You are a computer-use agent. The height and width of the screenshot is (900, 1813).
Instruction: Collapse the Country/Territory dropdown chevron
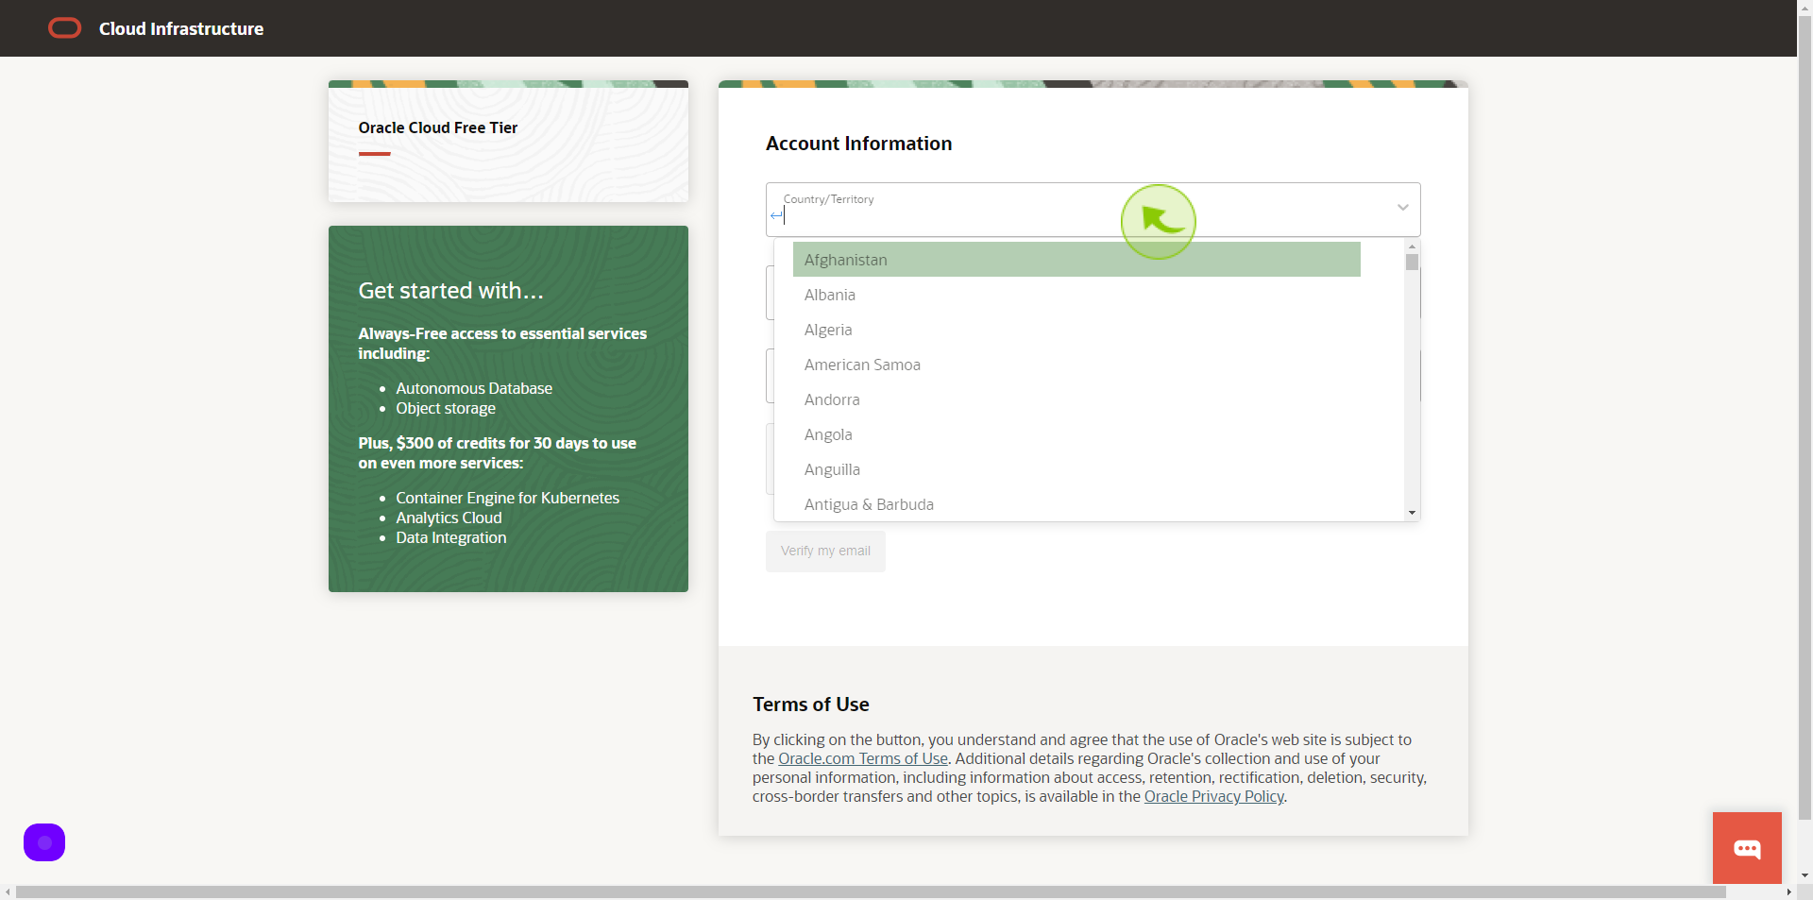pyautogui.click(x=1402, y=208)
